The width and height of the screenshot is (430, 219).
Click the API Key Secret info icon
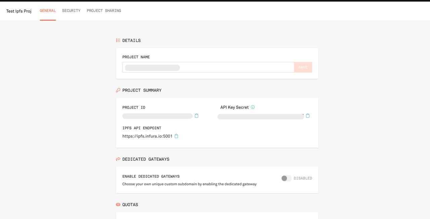pos(253,107)
